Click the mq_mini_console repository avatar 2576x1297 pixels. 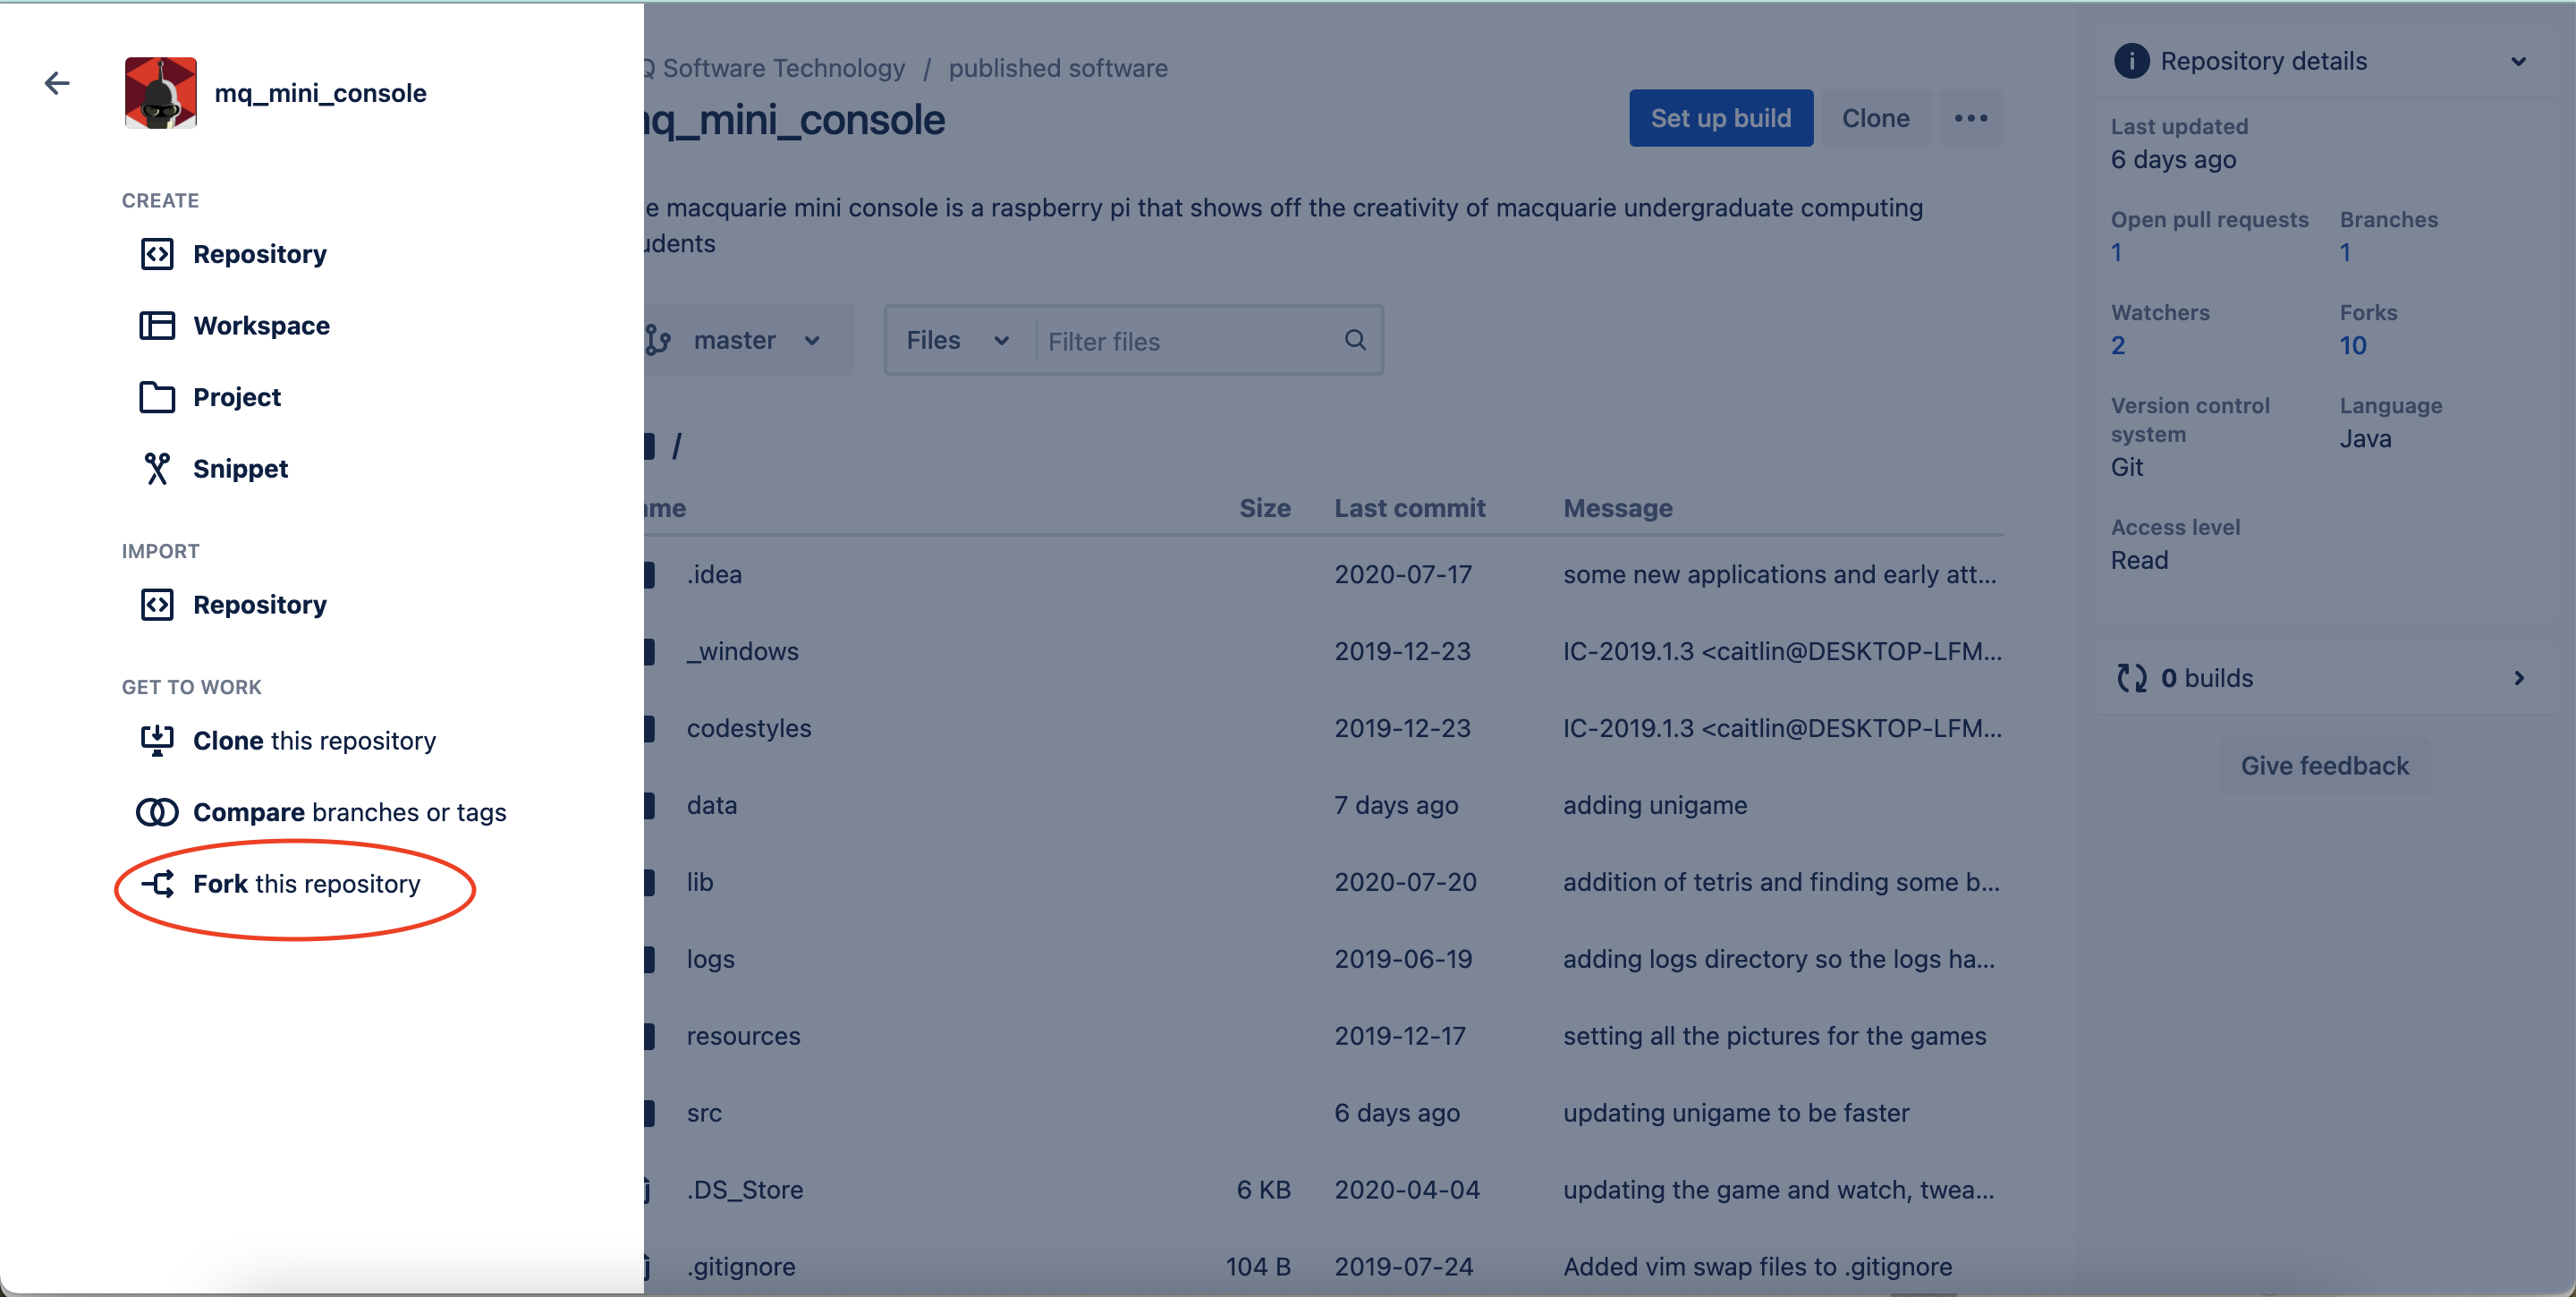160,93
